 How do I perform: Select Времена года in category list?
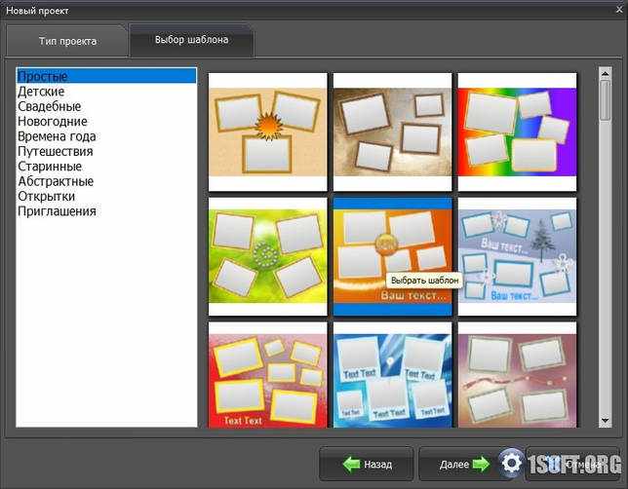57,136
